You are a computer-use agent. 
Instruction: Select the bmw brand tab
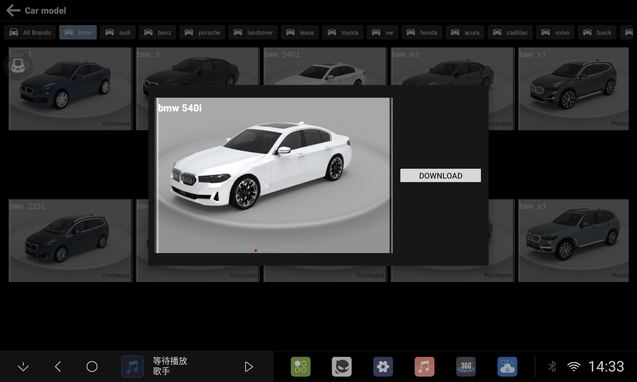pyautogui.click(x=78, y=32)
